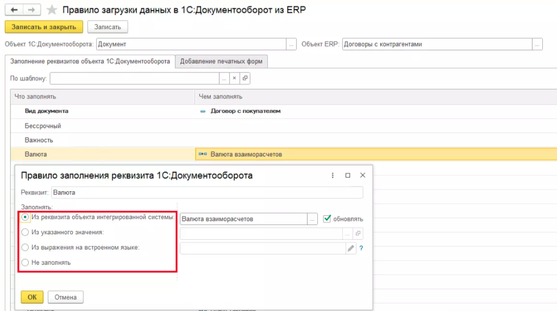Click the built-in language expression input field
Viewport: 557px width, 311px height.
click(x=263, y=248)
